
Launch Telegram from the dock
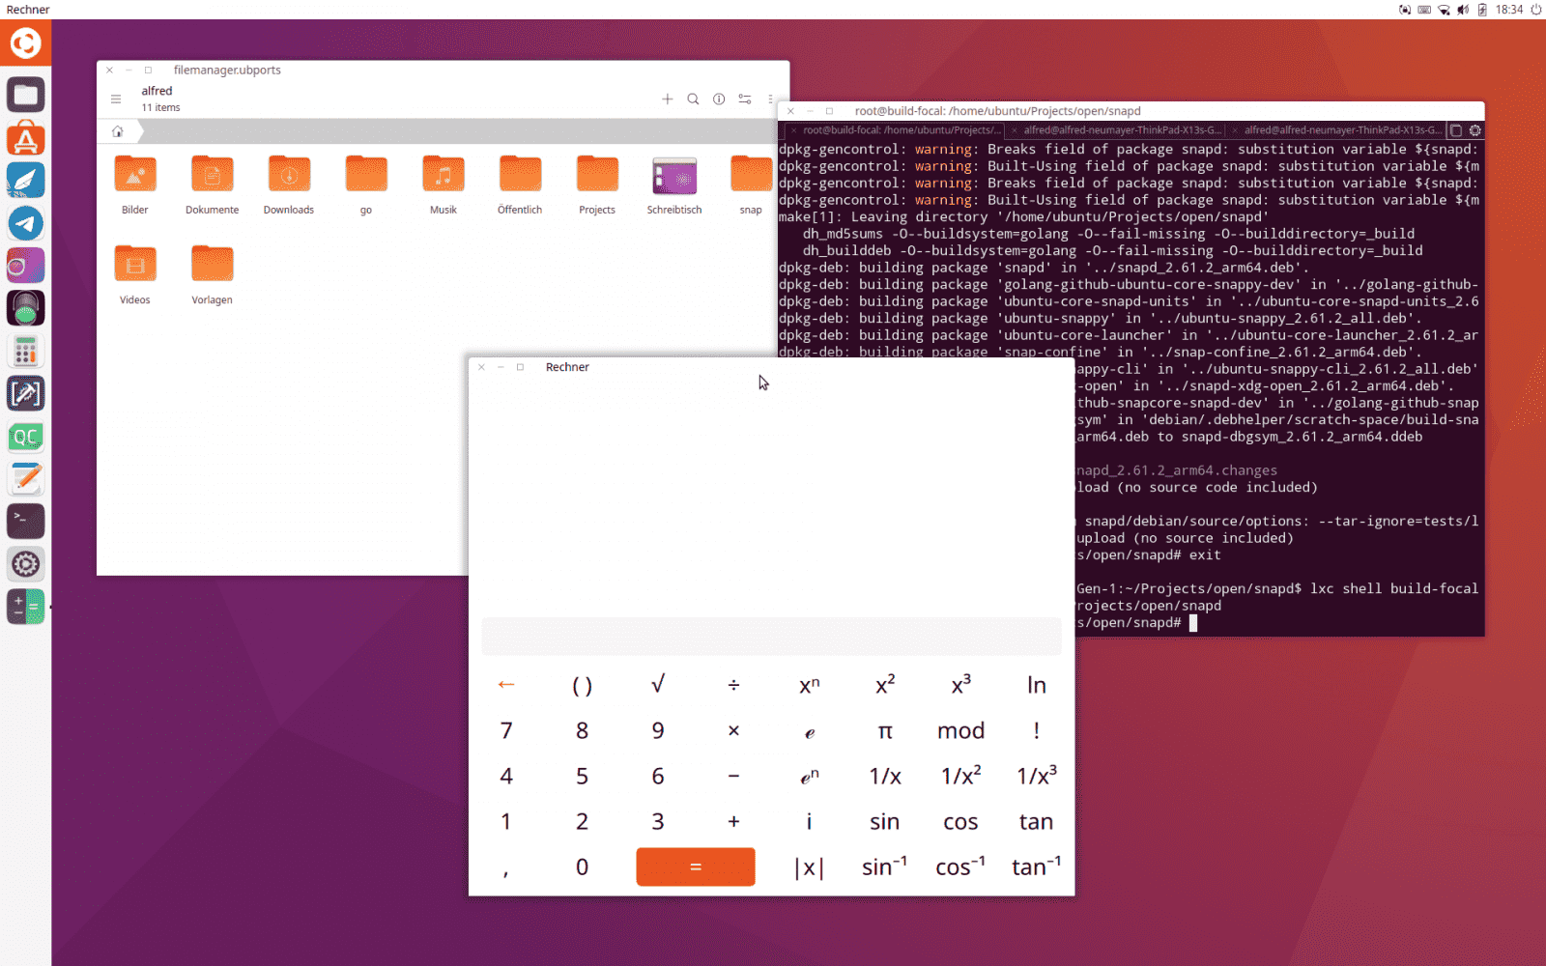[25, 223]
